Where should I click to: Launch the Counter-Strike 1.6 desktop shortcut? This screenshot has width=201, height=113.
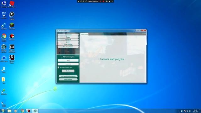click(x=12, y=16)
